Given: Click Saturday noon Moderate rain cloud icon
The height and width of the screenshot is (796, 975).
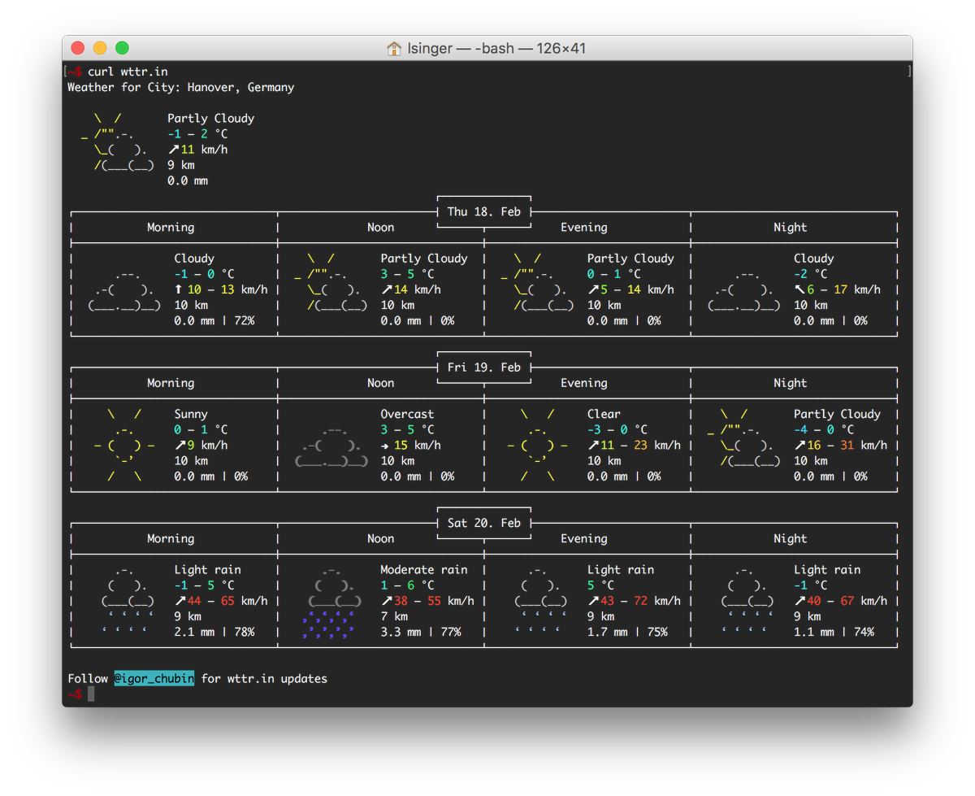Looking at the screenshot, I should click(331, 601).
